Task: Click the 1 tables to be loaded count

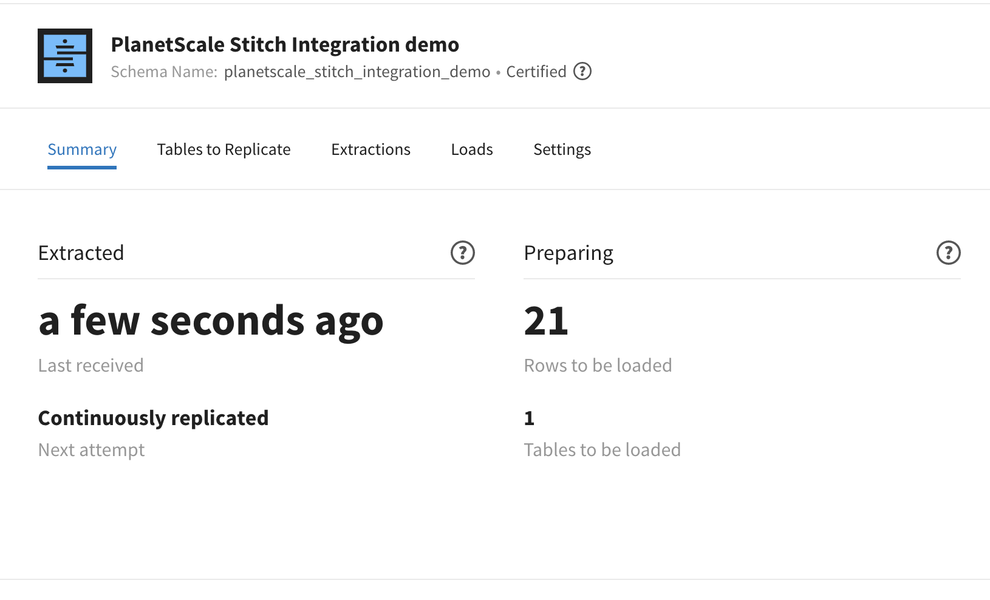Action: pos(529,418)
